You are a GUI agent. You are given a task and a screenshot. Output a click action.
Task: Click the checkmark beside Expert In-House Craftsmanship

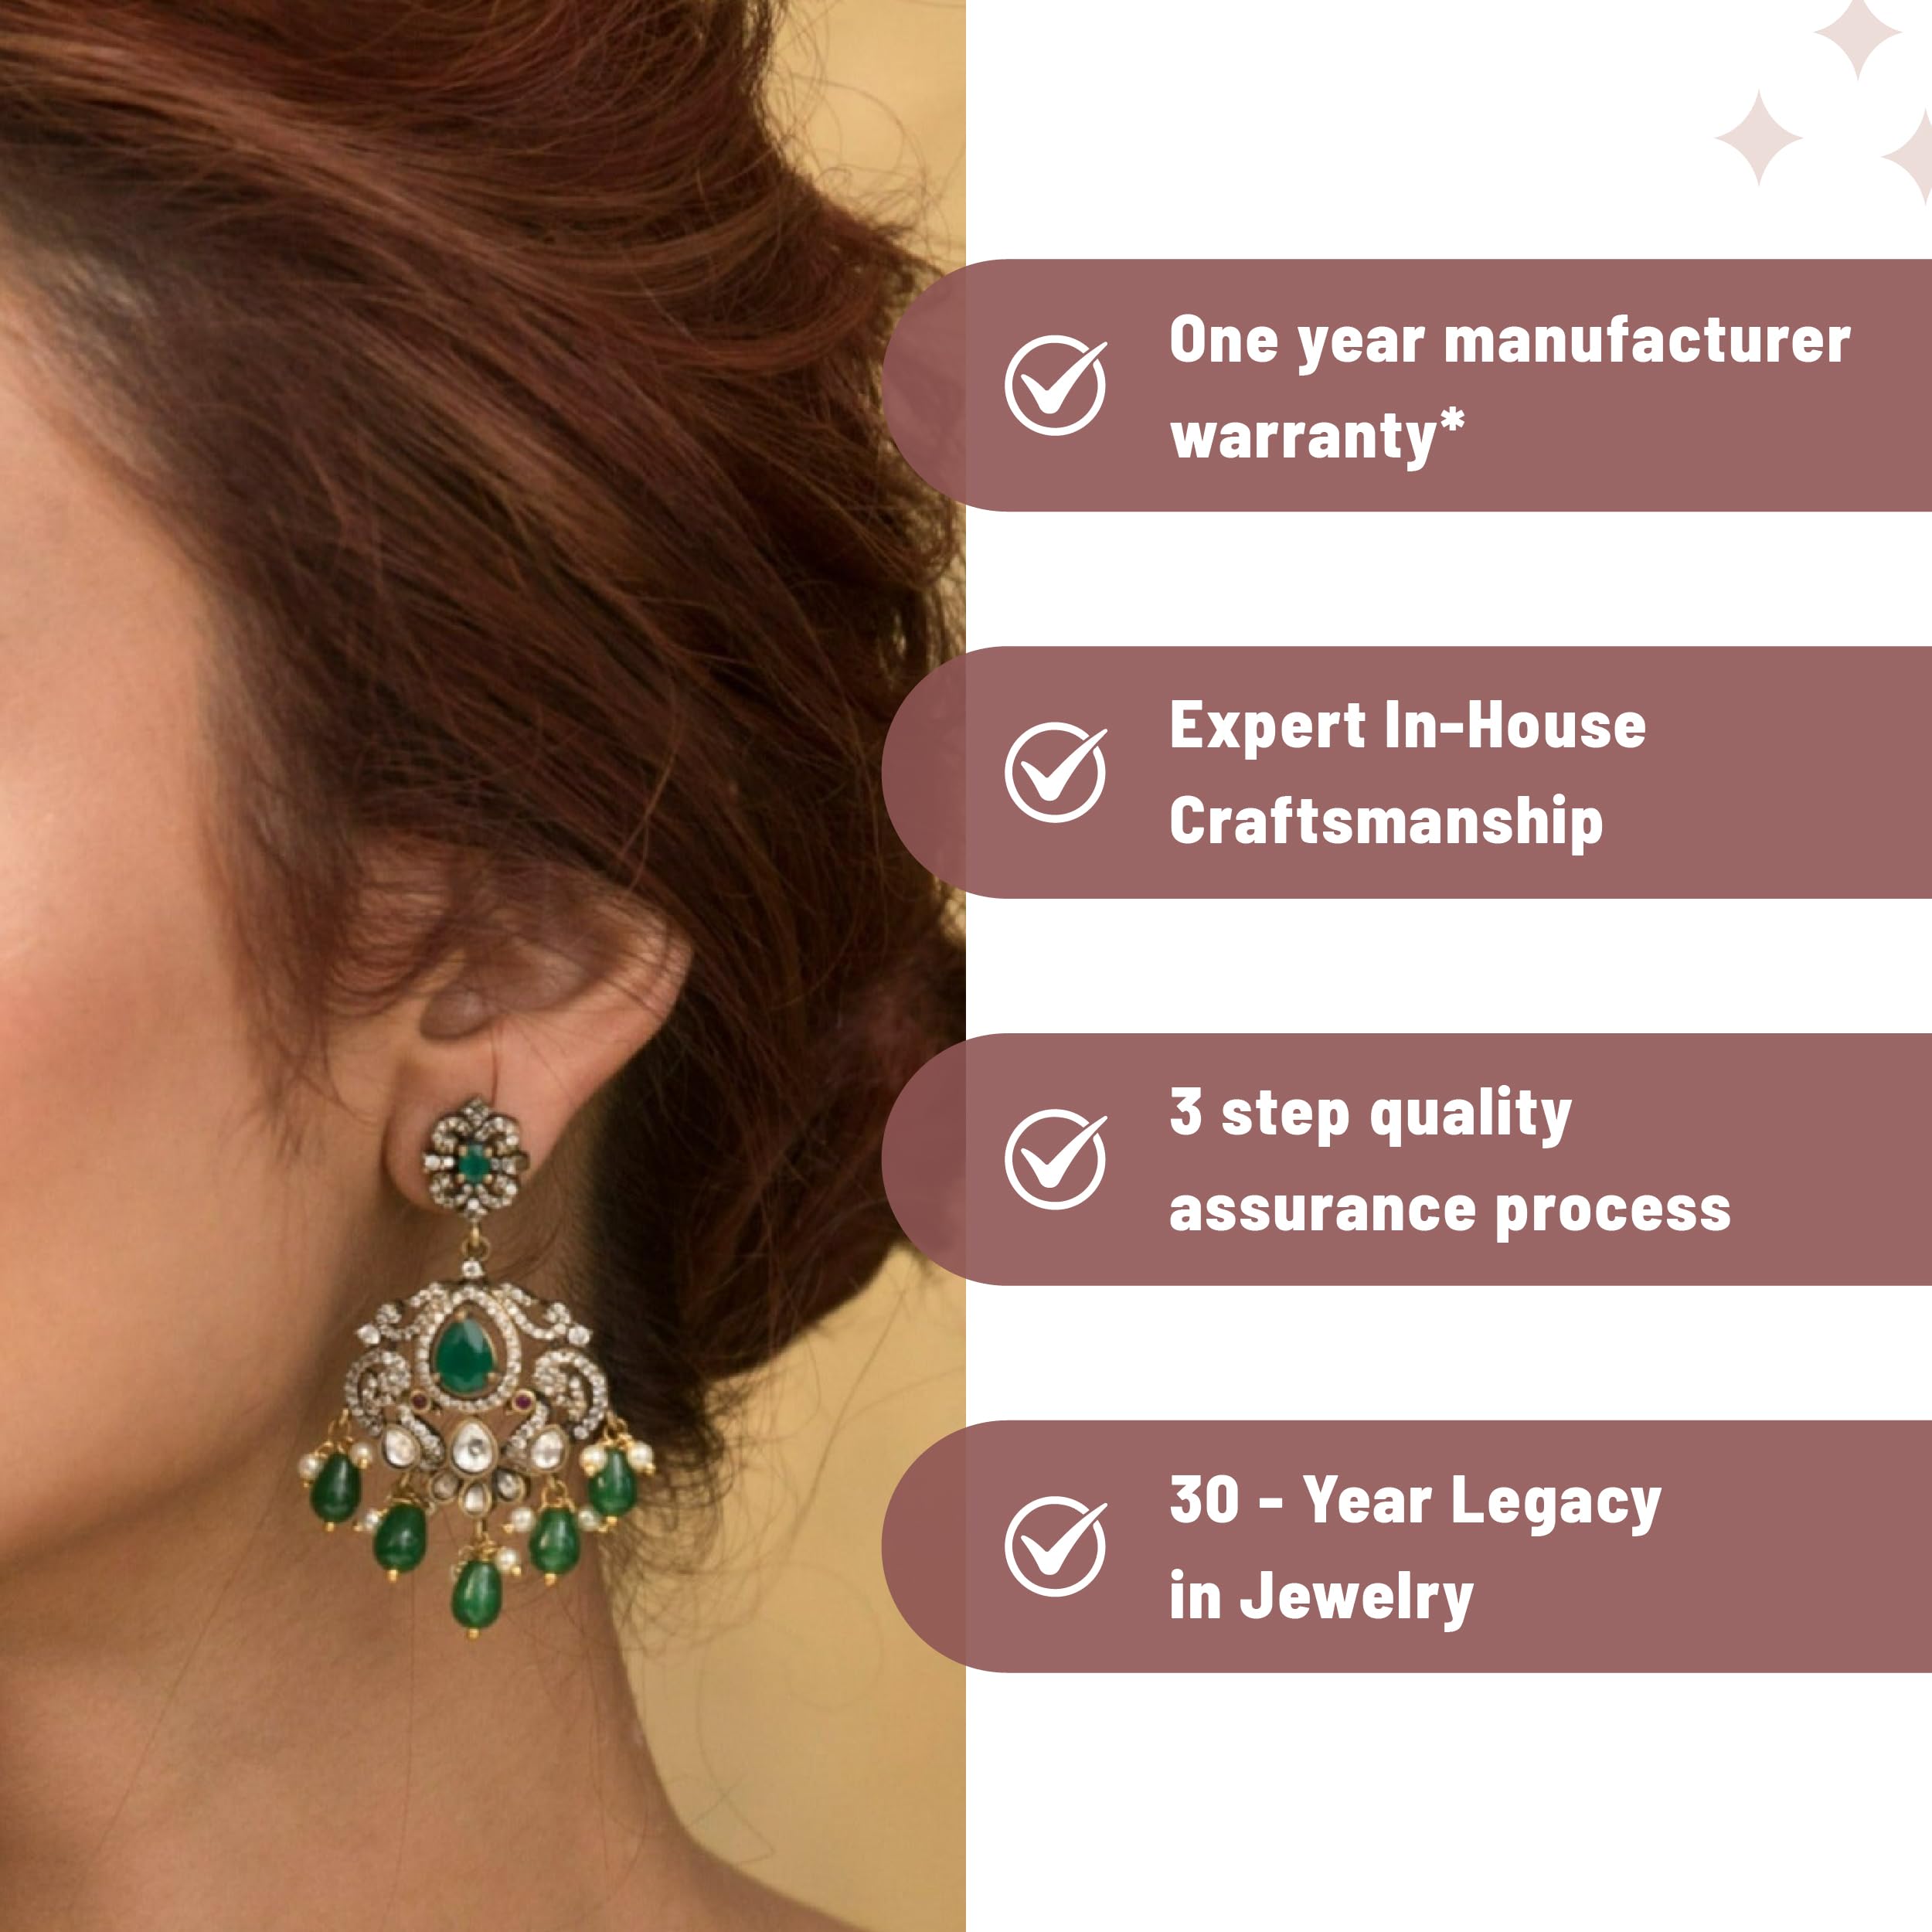pos(1055,772)
